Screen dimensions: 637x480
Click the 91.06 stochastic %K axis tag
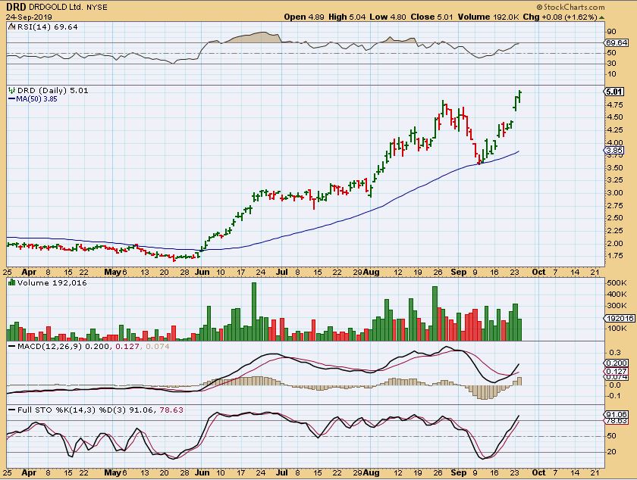click(x=617, y=415)
